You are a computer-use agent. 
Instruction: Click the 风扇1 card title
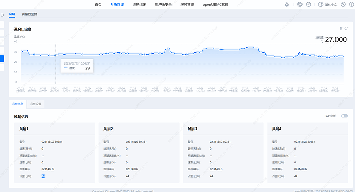coord(24,129)
